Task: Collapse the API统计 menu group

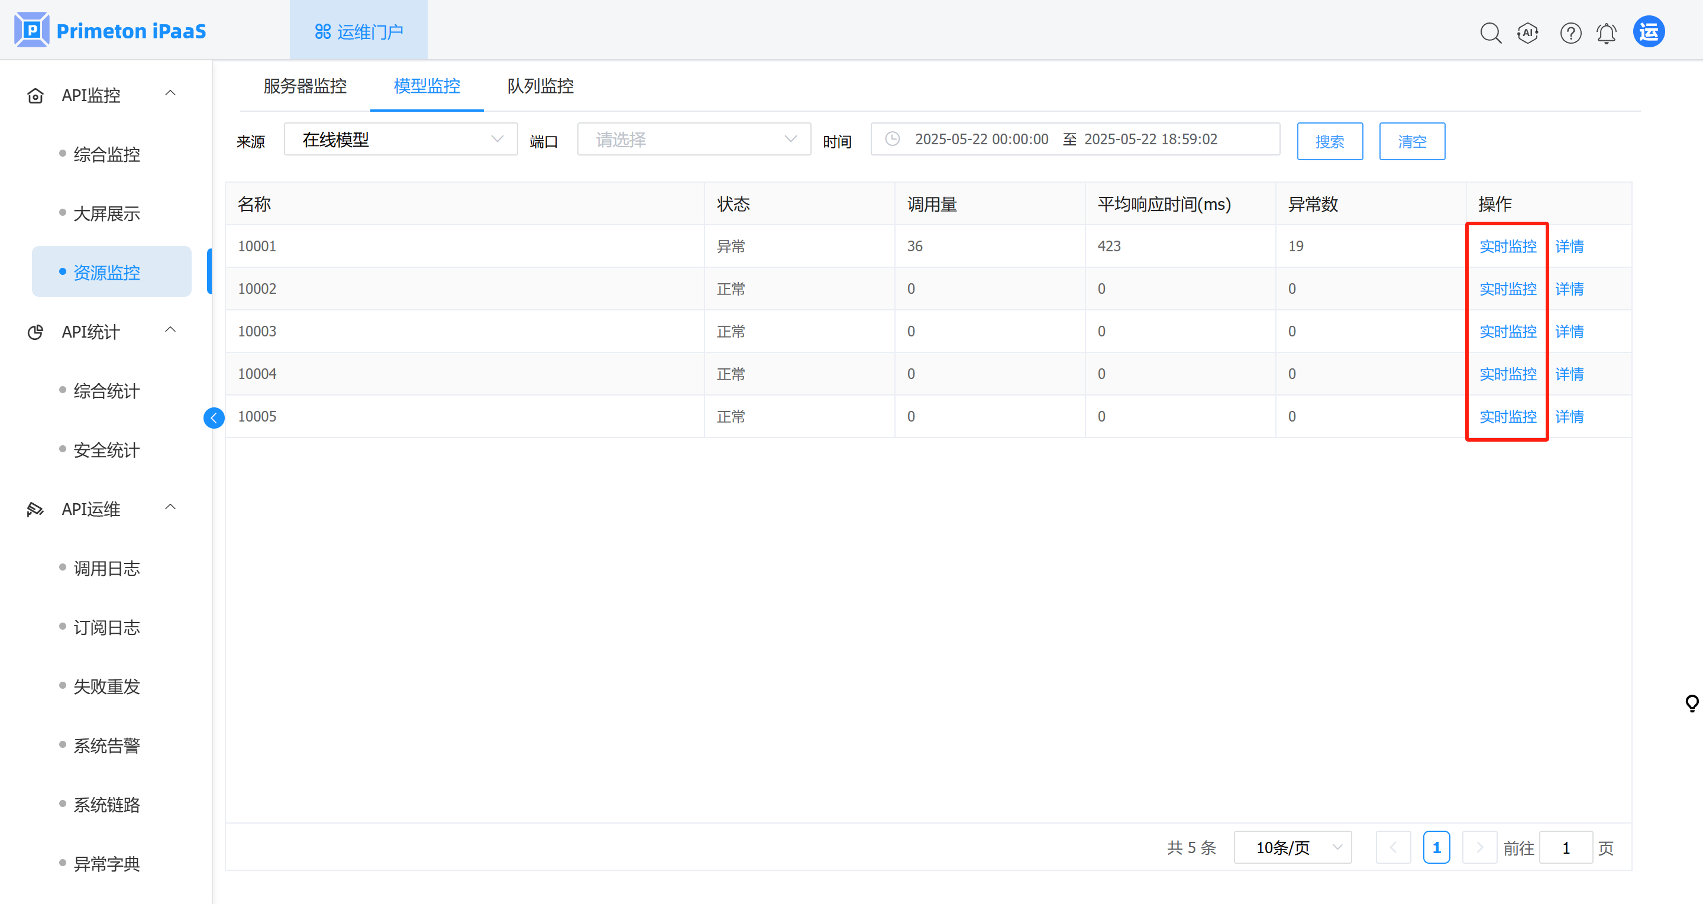Action: [x=170, y=331]
